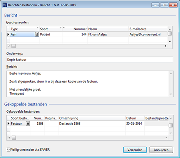Select the Num... column header in attachments grid
This screenshot has width=180, height=158.
[37, 118]
